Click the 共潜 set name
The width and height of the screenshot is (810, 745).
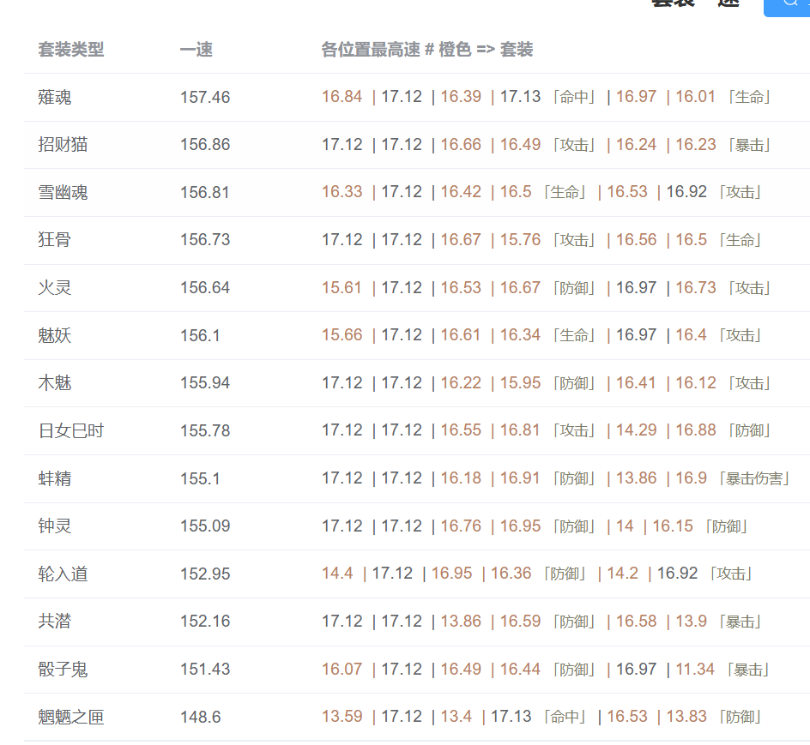pyautogui.click(x=55, y=621)
